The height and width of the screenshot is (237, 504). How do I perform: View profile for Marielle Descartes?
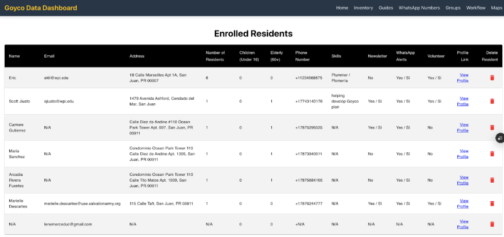coord(463,204)
